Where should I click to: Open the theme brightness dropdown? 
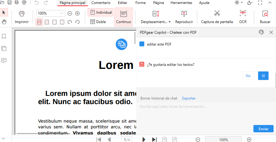[239, 3]
